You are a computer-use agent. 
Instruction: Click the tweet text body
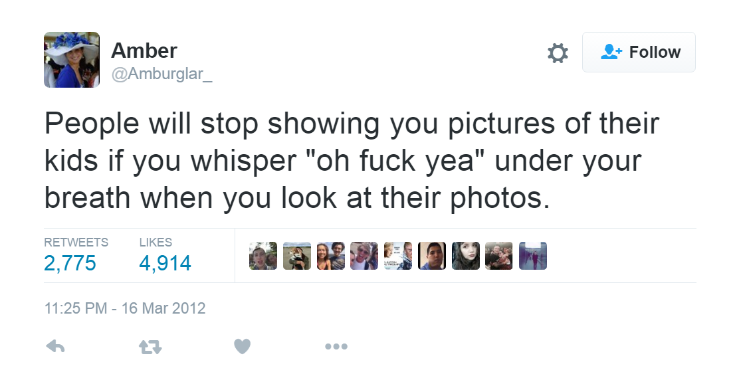[351, 161]
